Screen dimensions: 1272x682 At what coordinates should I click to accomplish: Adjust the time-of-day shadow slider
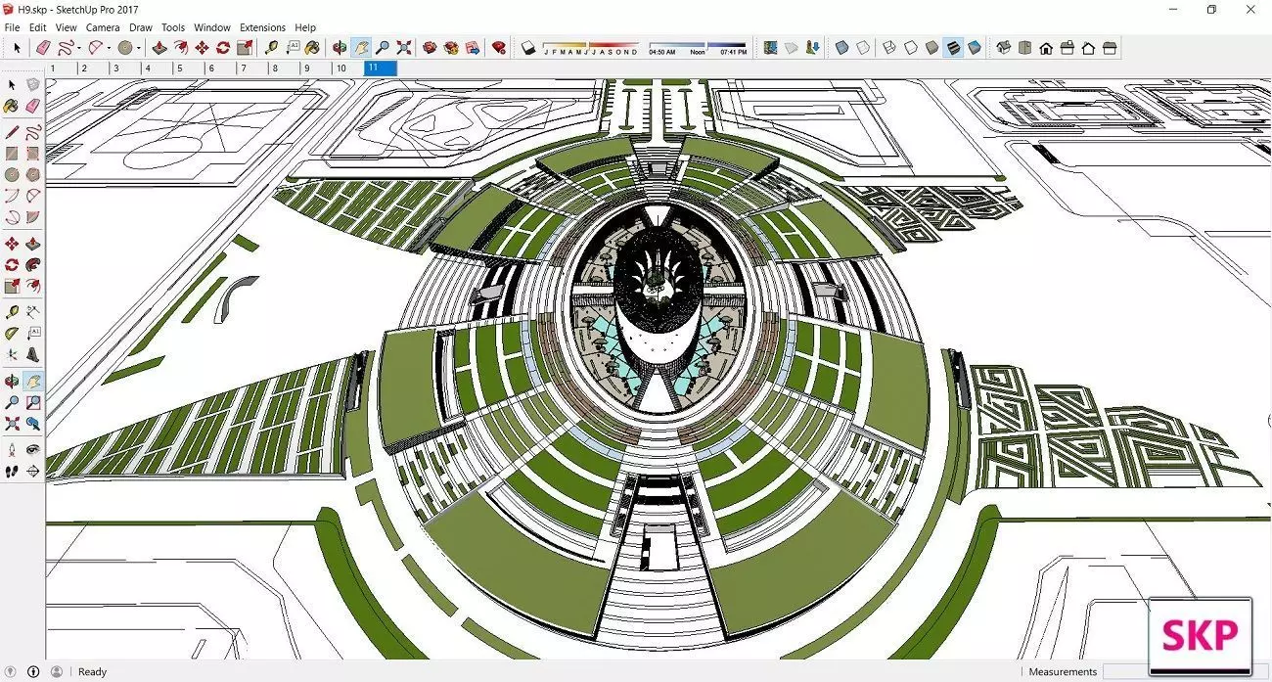698,45
